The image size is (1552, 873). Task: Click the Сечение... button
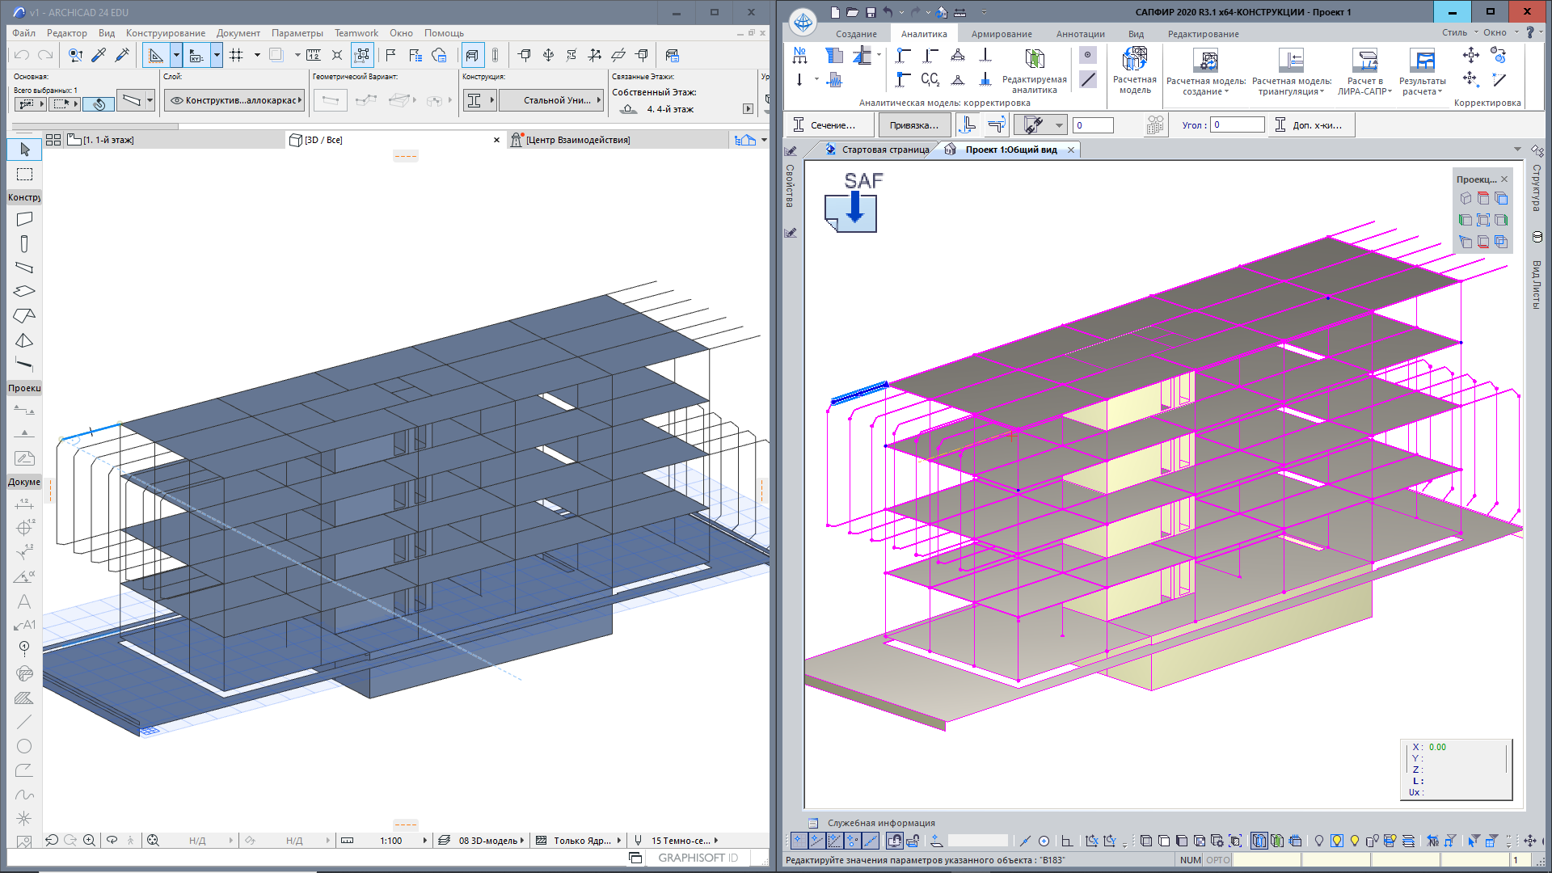(830, 125)
